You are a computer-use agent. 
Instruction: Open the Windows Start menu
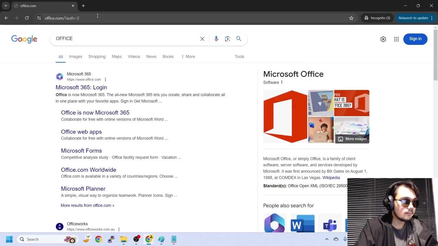pos(9,240)
